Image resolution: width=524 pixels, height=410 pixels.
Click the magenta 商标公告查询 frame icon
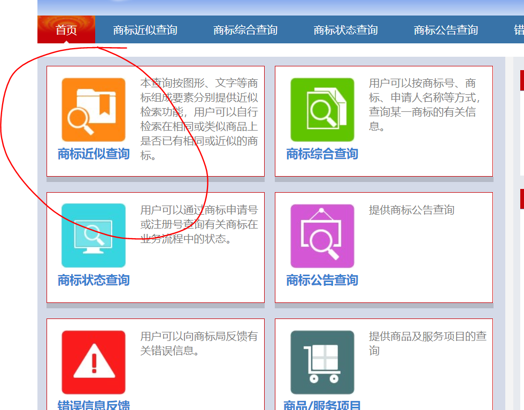click(321, 236)
